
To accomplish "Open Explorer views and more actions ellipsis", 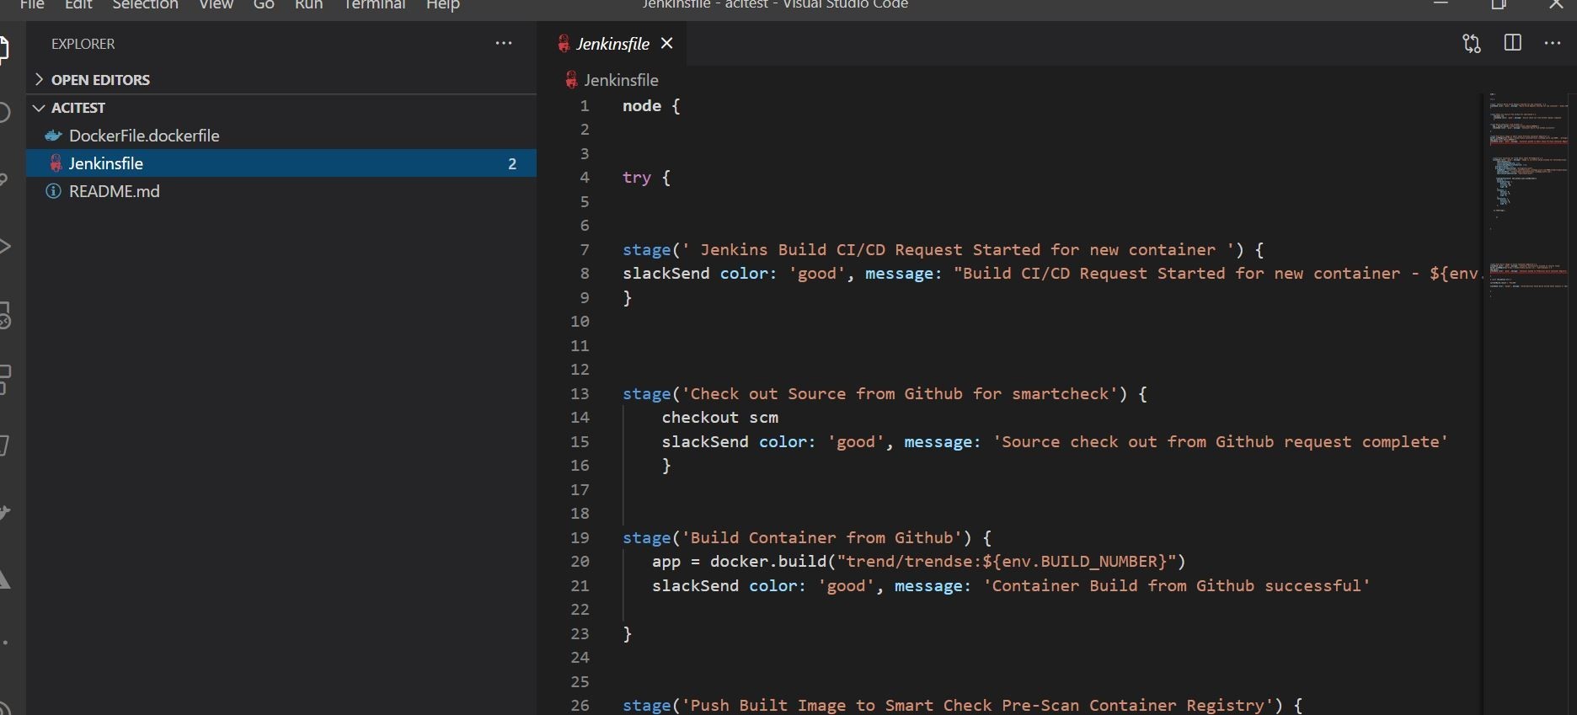I will pos(504,43).
